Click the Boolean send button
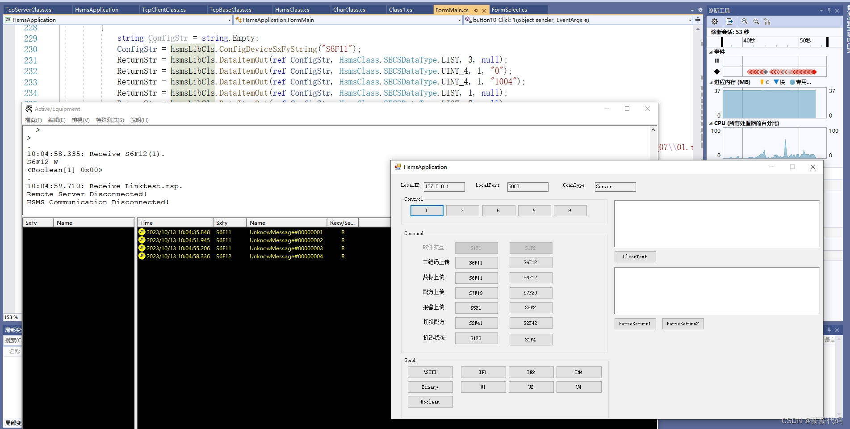The image size is (850, 429). [430, 402]
